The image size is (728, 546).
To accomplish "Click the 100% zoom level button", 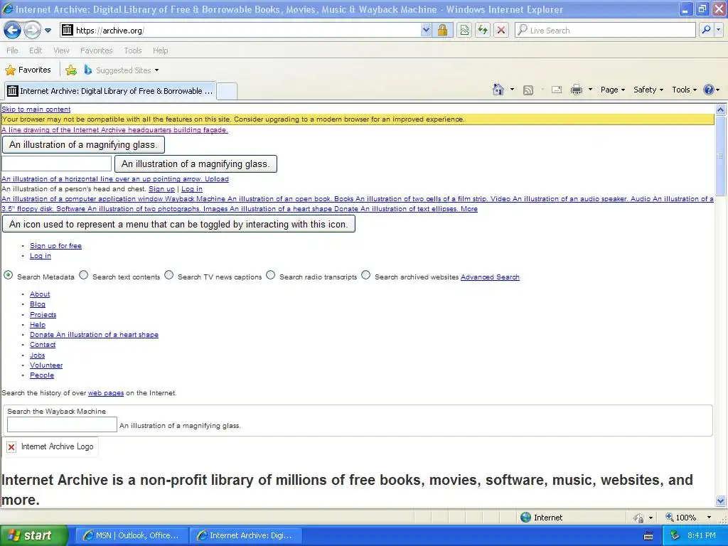I will (x=680, y=518).
